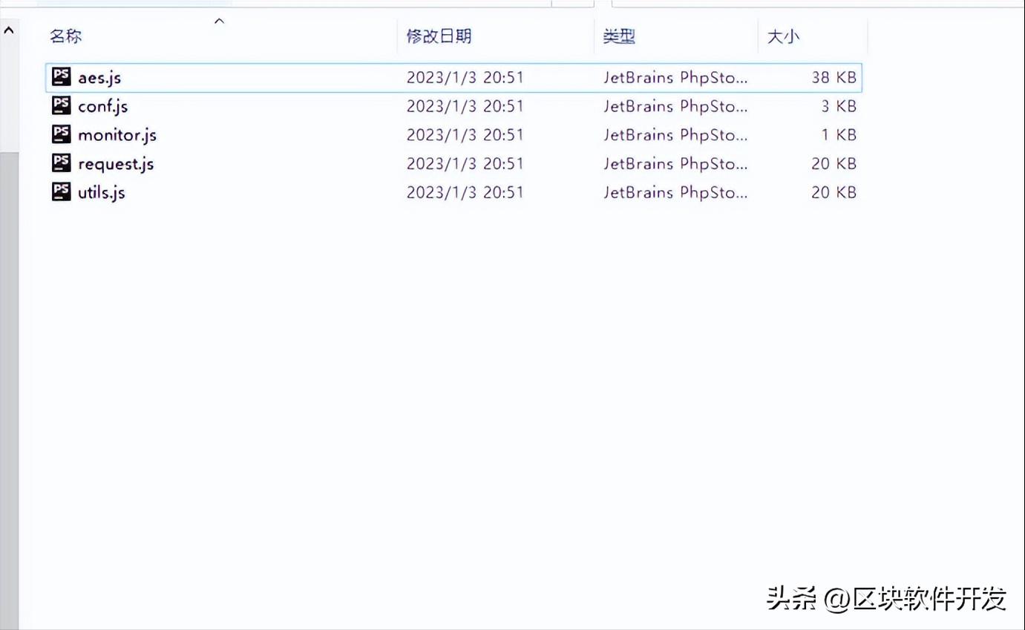Click the PhpStorm icon for conf.js
The width and height of the screenshot is (1025, 630).
tap(62, 105)
